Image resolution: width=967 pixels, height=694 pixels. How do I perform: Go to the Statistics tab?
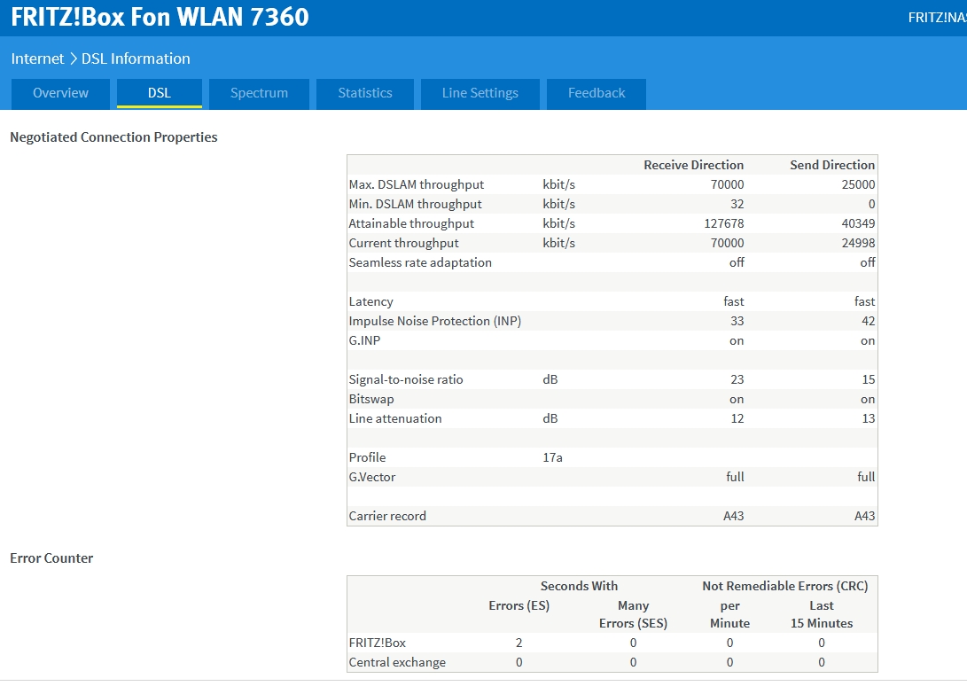(x=364, y=93)
